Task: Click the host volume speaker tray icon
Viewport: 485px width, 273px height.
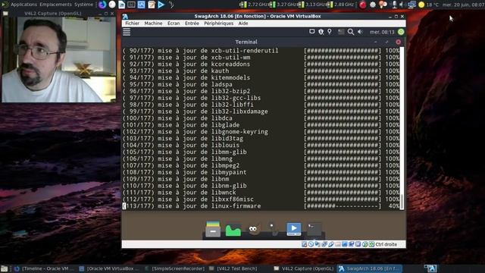Action: [x=402, y=5]
